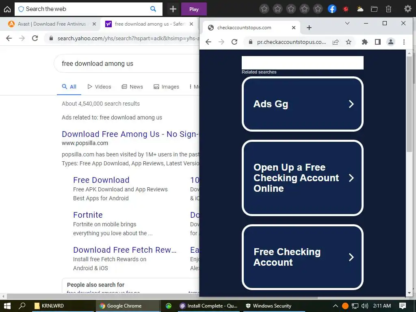
Task: Open tab search chevron in Chrome popup
Action: 347,23
